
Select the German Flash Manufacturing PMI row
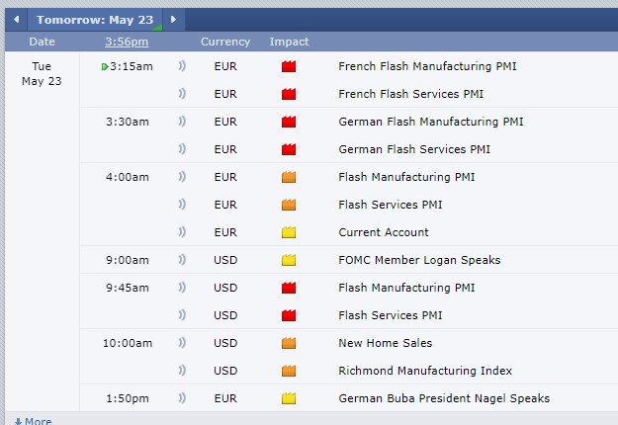pyautogui.click(x=430, y=122)
